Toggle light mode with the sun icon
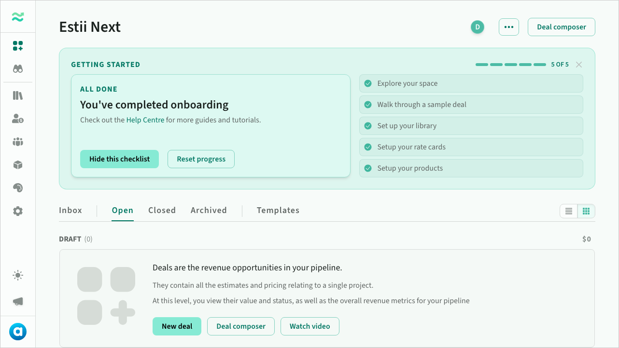The image size is (619, 348). (18, 276)
